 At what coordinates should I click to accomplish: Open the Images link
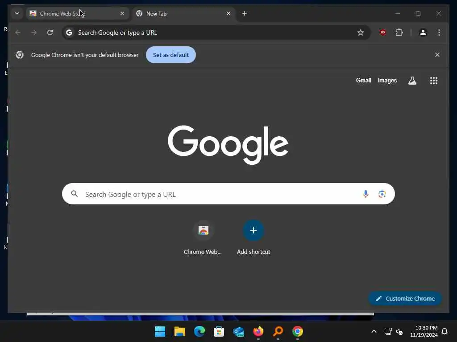click(387, 81)
